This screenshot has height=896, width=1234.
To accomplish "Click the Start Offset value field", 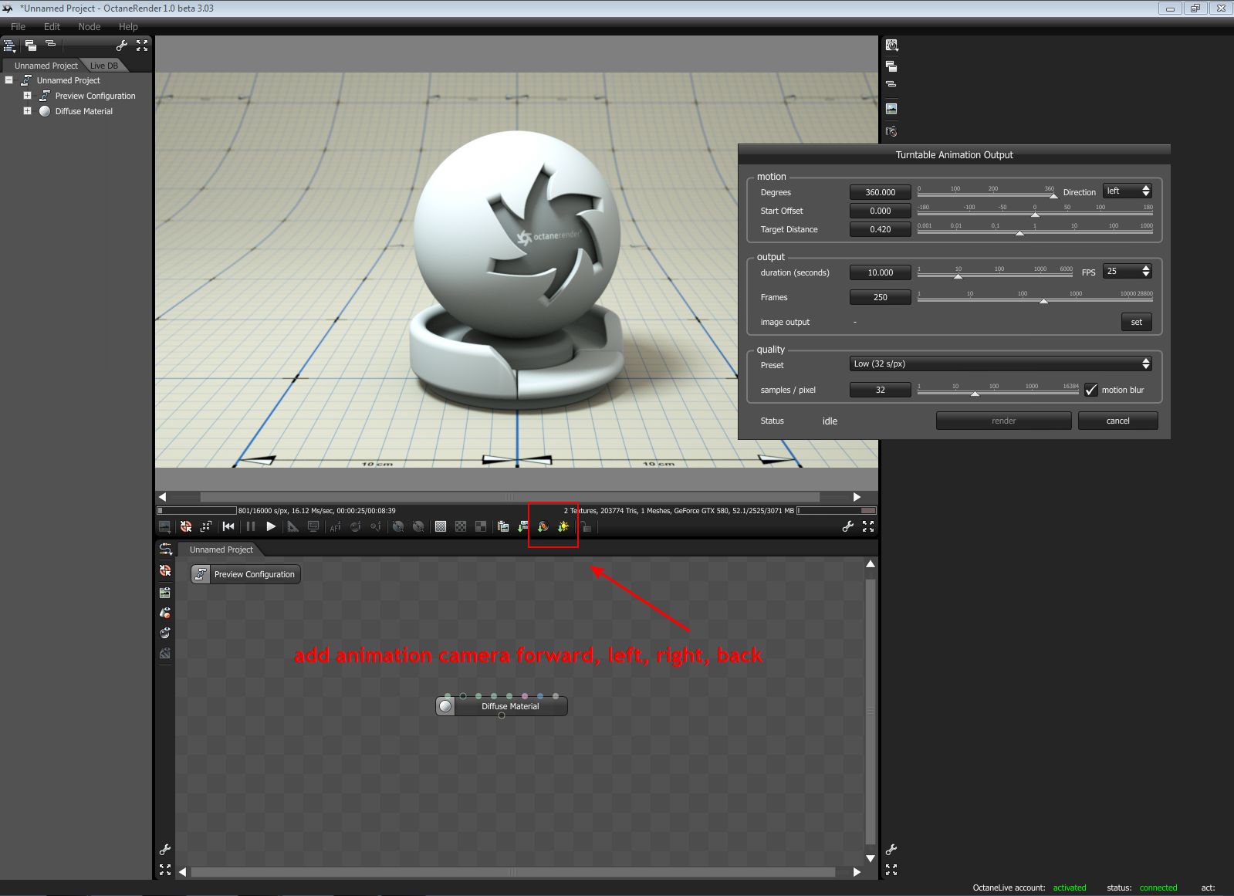I will [x=880, y=211].
